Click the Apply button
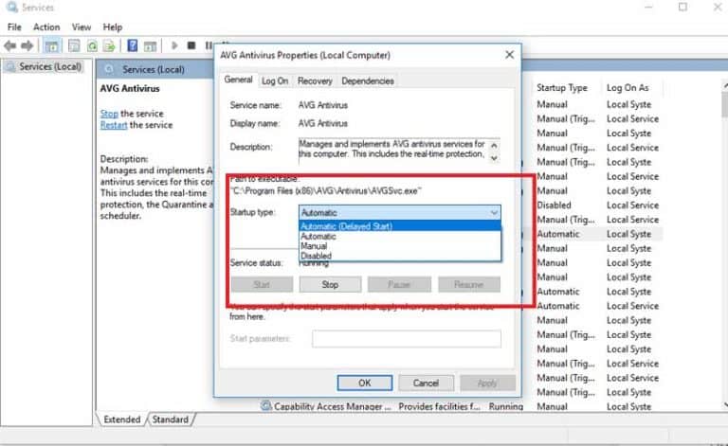728x446 pixels. coord(487,383)
